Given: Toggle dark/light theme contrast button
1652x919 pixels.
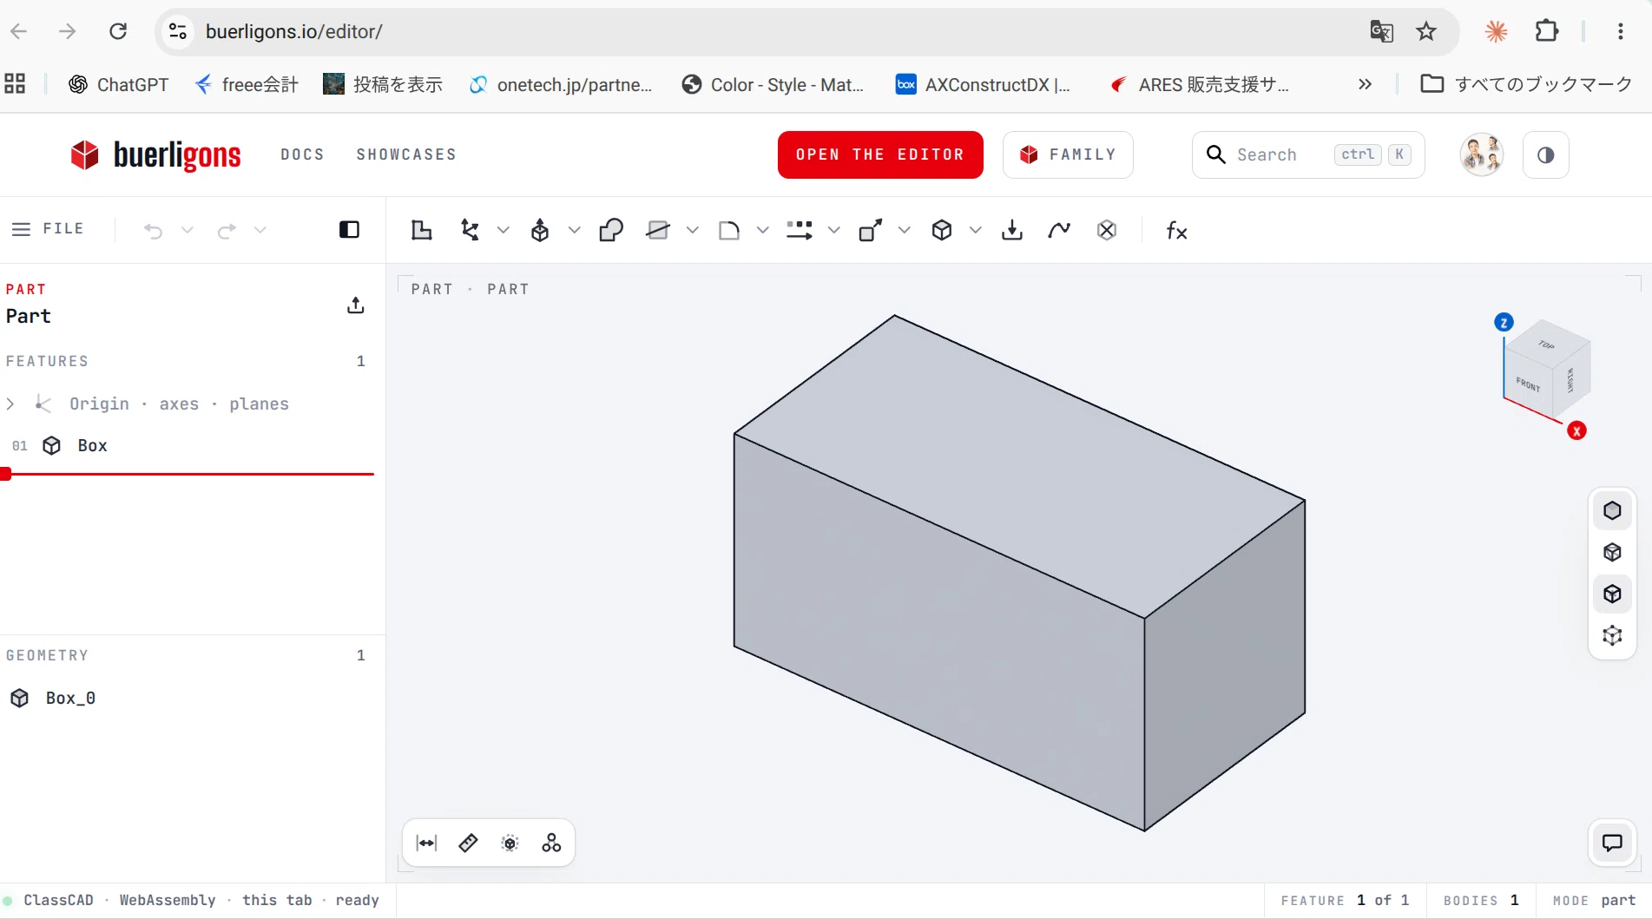Looking at the screenshot, I should (x=1546, y=155).
